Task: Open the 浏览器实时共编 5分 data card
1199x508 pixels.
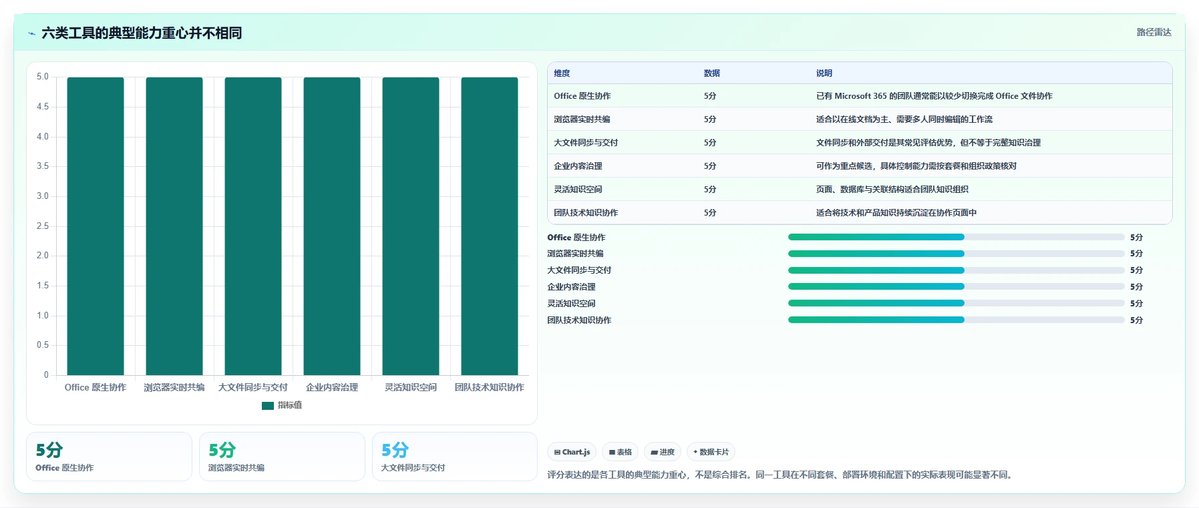Action: pyautogui.click(x=282, y=457)
